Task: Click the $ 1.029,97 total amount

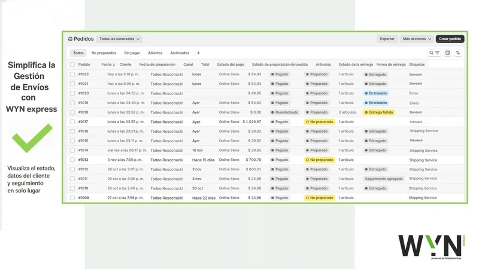Action: [252, 122]
